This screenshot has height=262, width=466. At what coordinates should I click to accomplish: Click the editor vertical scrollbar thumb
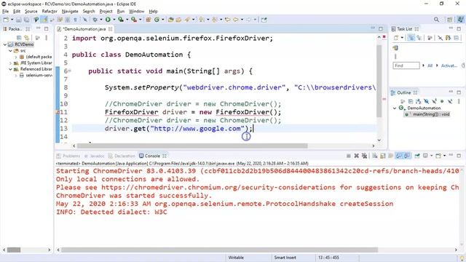(379, 81)
